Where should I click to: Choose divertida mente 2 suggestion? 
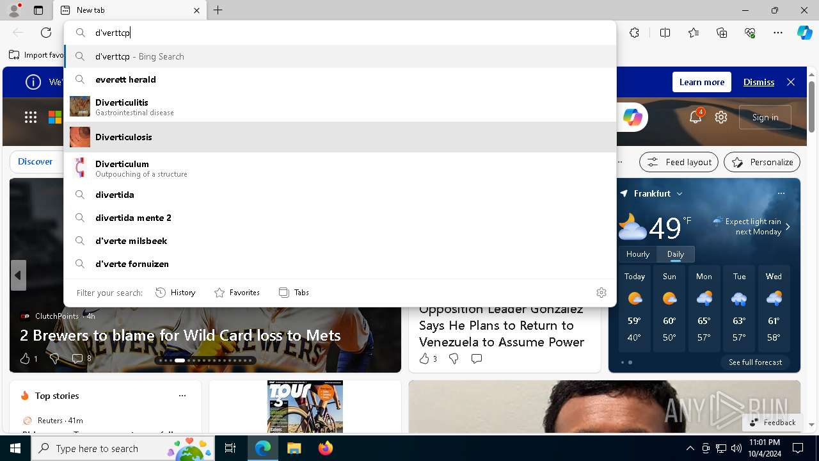coord(340,218)
